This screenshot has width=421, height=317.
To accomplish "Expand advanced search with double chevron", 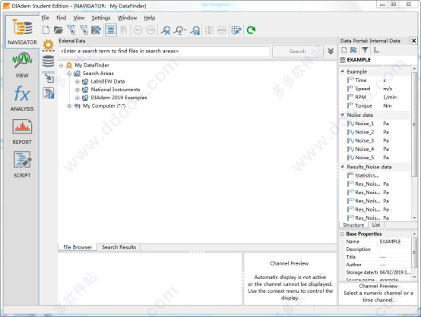I will point(331,51).
